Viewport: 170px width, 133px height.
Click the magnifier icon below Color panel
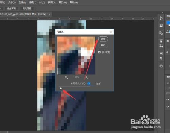[167, 52]
